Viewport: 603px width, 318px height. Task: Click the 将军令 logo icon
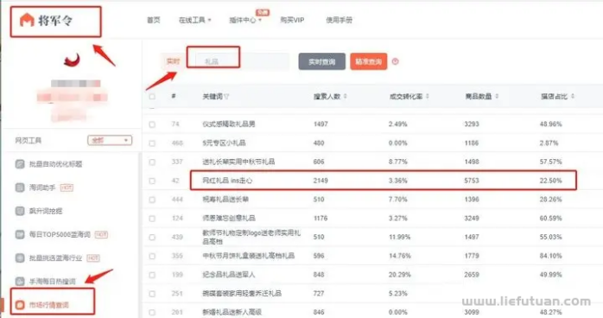27,20
